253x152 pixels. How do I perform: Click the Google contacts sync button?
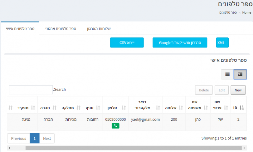tap(180, 42)
